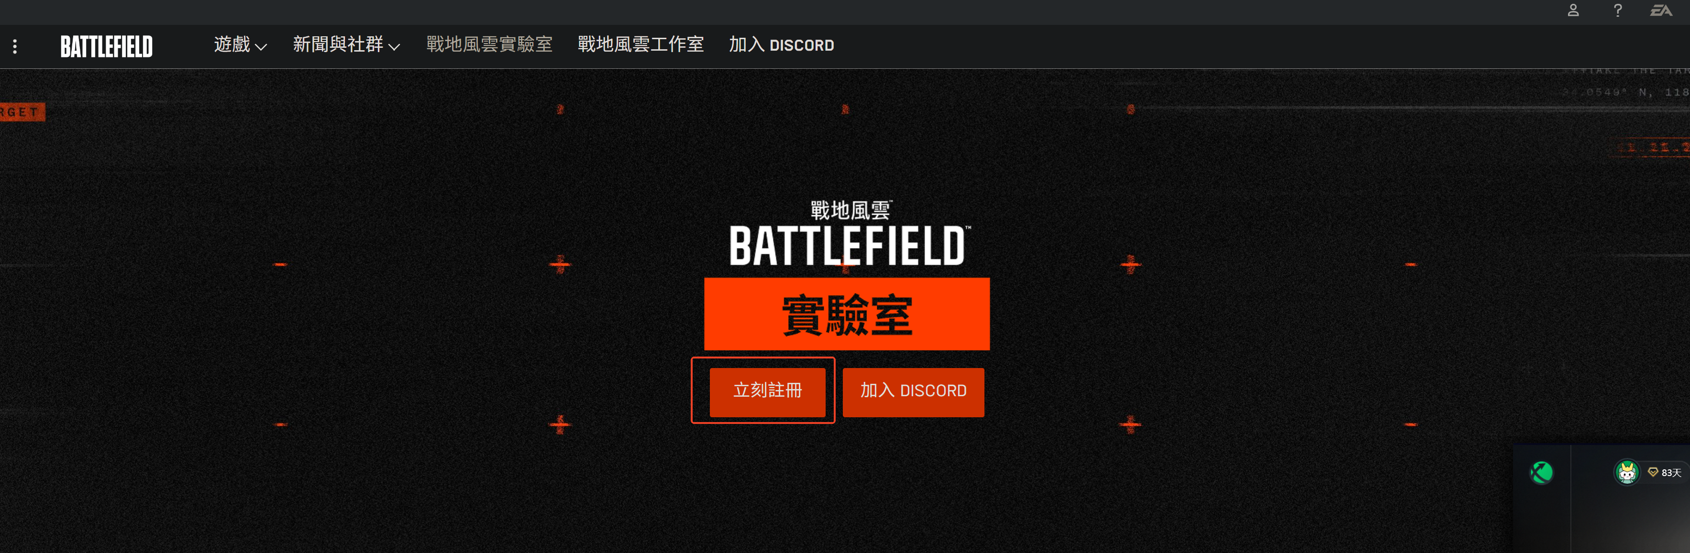Expand the 遊戲 dropdown chevron
The width and height of the screenshot is (1690, 553).
tap(261, 46)
